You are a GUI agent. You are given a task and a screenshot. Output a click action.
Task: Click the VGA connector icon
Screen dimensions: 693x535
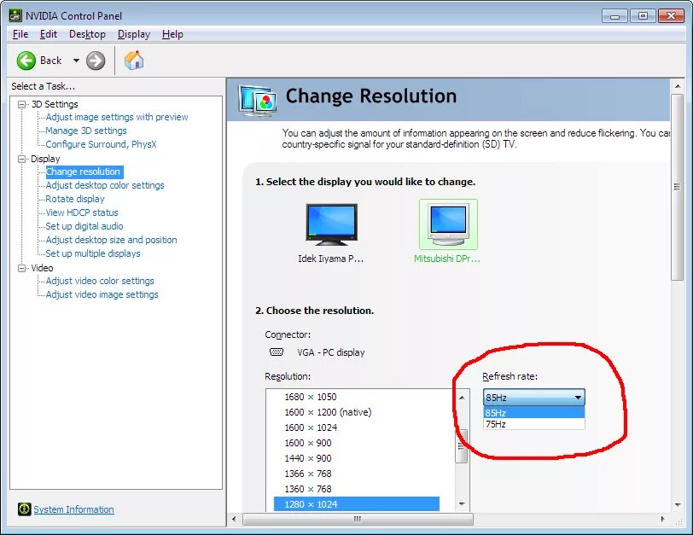[277, 352]
